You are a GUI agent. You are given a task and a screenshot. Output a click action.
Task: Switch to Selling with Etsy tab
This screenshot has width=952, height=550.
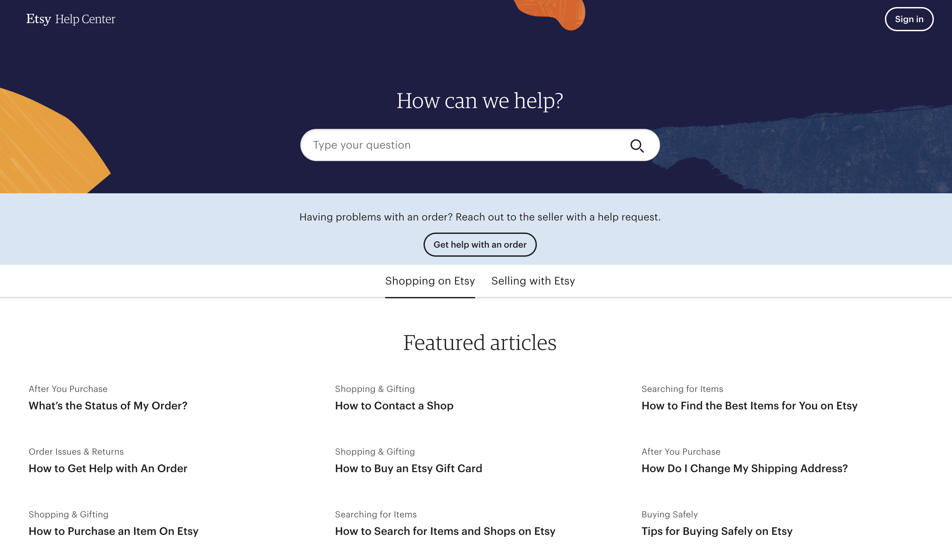[x=533, y=281]
